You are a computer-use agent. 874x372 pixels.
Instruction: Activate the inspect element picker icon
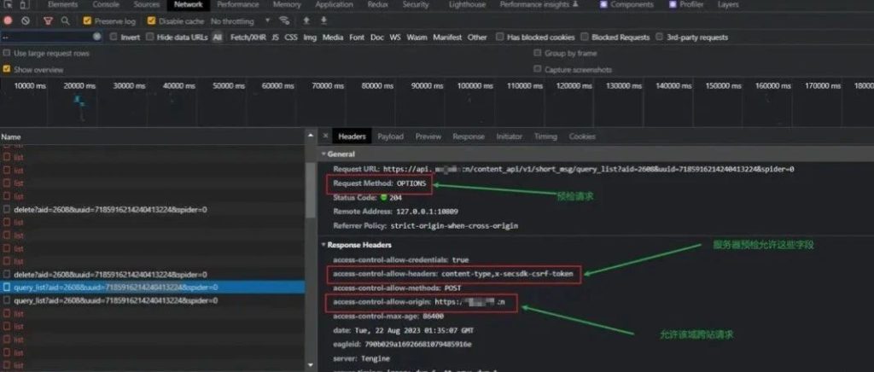[8, 5]
